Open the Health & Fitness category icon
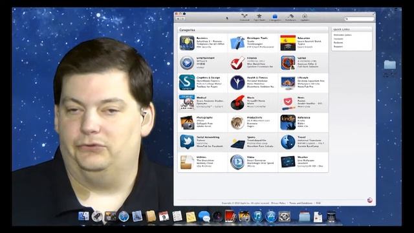Screen dimensions: 414x233 [x=237, y=82]
